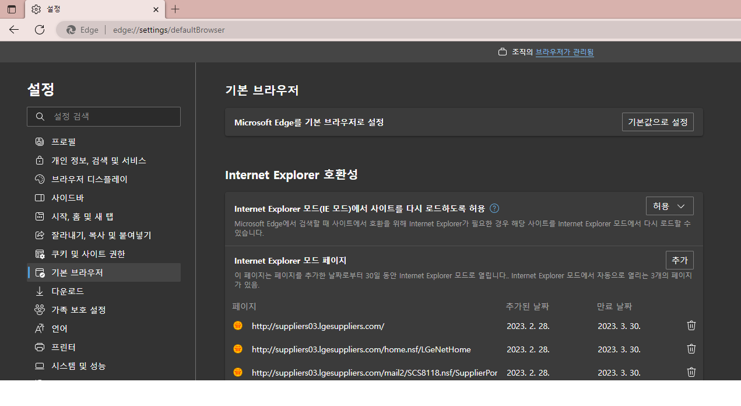Click the 설정 heading in the sidebar
Image resolution: width=741 pixels, height=406 pixels.
[x=41, y=89]
